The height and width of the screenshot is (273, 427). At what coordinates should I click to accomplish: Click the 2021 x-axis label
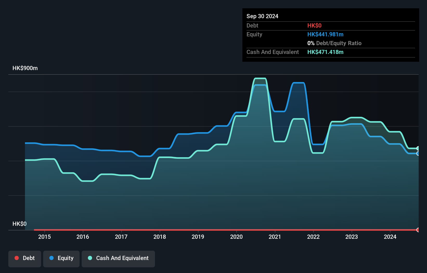(275, 237)
